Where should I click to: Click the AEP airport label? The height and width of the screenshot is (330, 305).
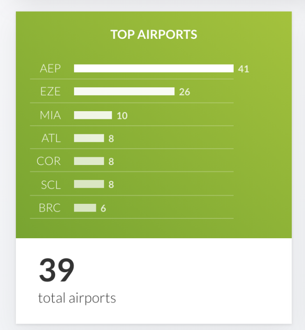pyautogui.click(x=50, y=68)
